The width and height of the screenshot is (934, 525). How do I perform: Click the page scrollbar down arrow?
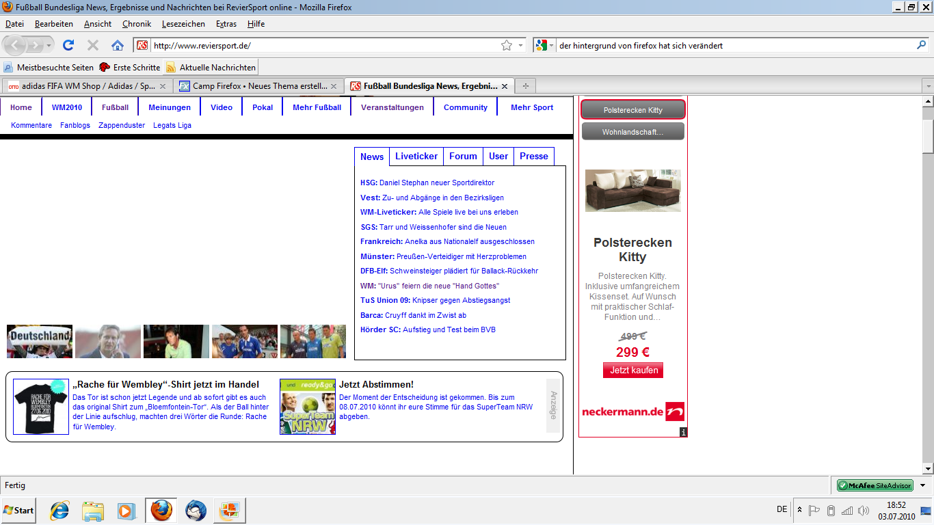coord(928,469)
